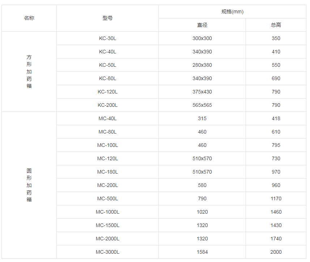
Task: Click the KC-200L model cell
Action: click(x=107, y=105)
